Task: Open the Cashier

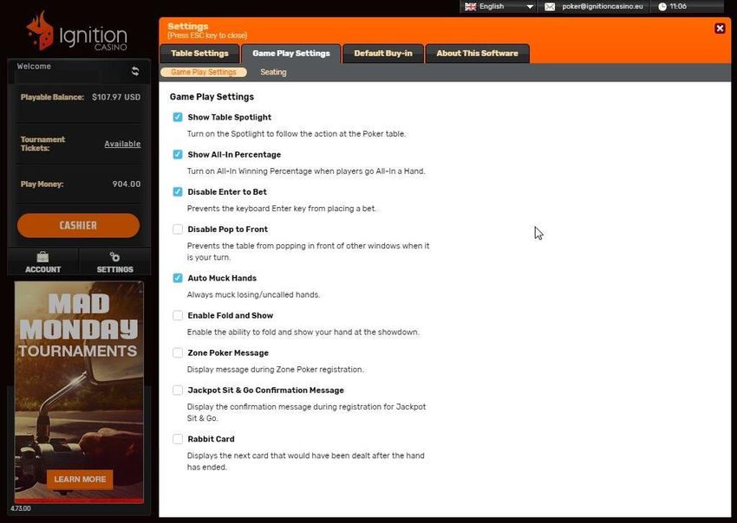Action: tap(79, 225)
